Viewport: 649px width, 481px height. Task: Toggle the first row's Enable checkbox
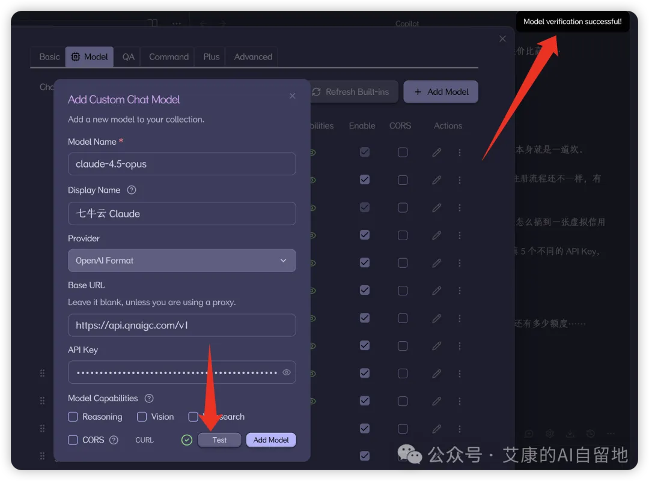(365, 152)
